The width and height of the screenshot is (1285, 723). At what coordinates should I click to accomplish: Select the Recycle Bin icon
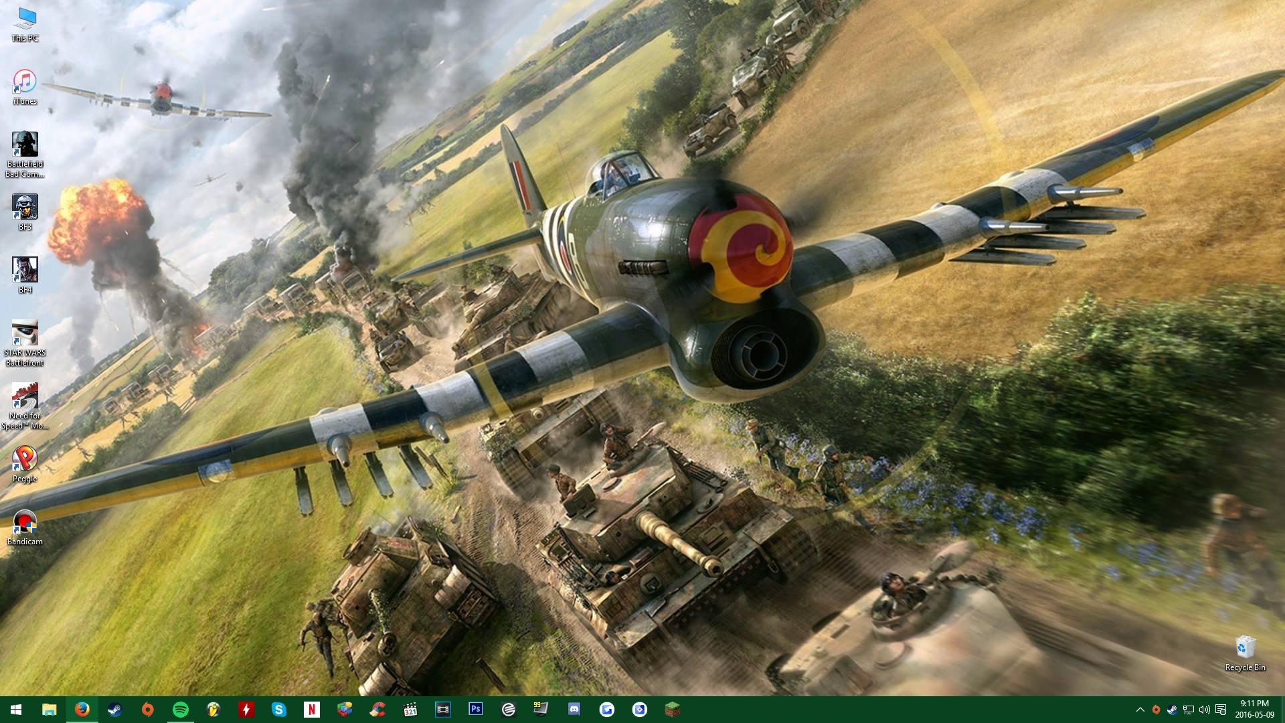point(1245,653)
